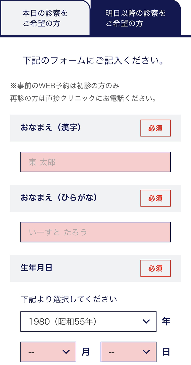
Task: Click the chevron arrow in the day selector
Action: pyautogui.click(x=146, y=352)
